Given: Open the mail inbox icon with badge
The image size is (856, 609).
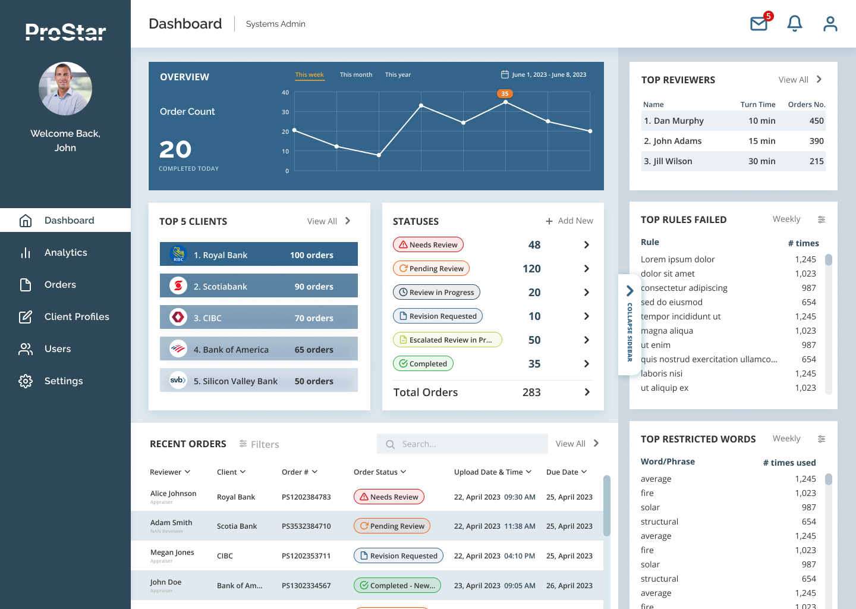Looking at the screenshot, I should [759, 24].
